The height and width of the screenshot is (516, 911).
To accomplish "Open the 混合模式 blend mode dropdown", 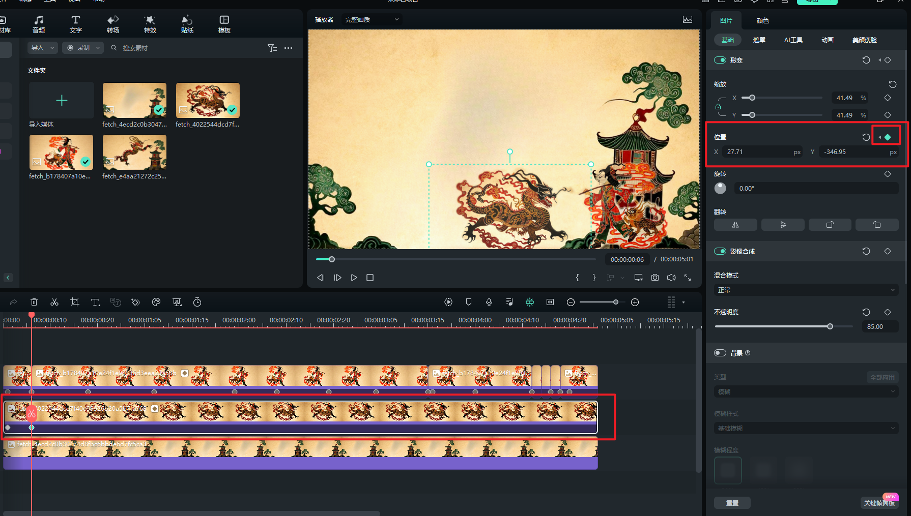I will click(806, 290).
